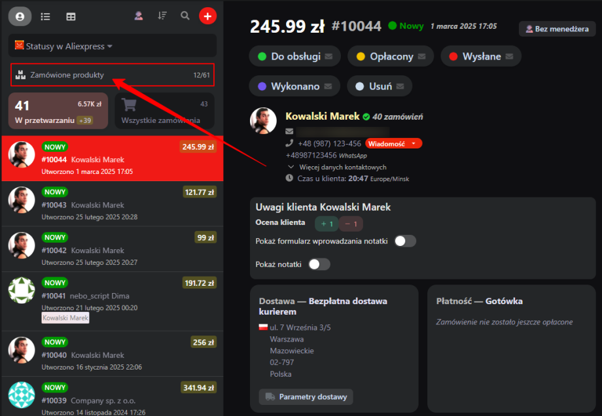Screen dimensions: 602x416
Task: Open the Wiadomość dropdown button
Action: click(x=393, y=143)
